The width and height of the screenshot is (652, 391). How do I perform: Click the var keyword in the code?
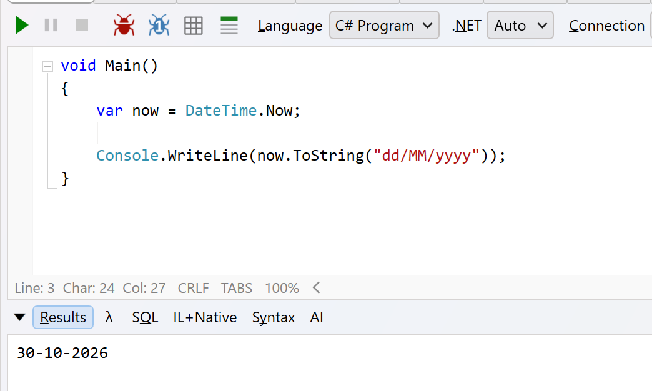click(x=110, y=111)
